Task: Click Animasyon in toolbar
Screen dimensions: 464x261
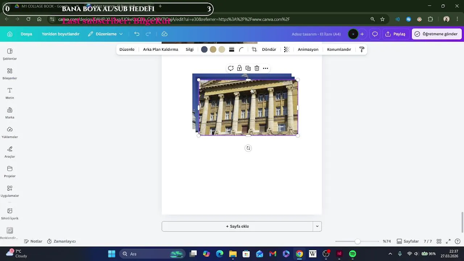Action: tap(308, 50)
